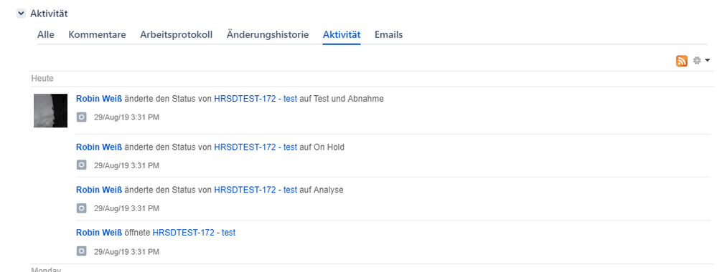This screenshot has height=272, width=717.
Task: Select the Aktivität tab
Action: pos(342,34)
